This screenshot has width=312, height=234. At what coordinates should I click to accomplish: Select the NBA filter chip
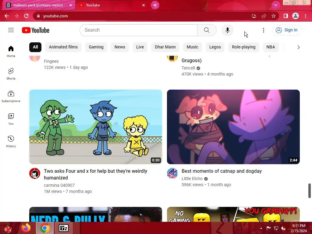271,47
